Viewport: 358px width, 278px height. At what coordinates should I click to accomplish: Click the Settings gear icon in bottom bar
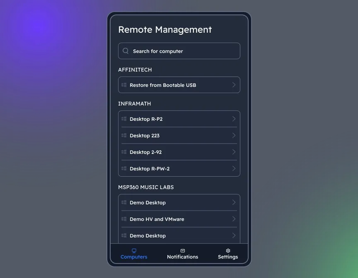point(227,250)
